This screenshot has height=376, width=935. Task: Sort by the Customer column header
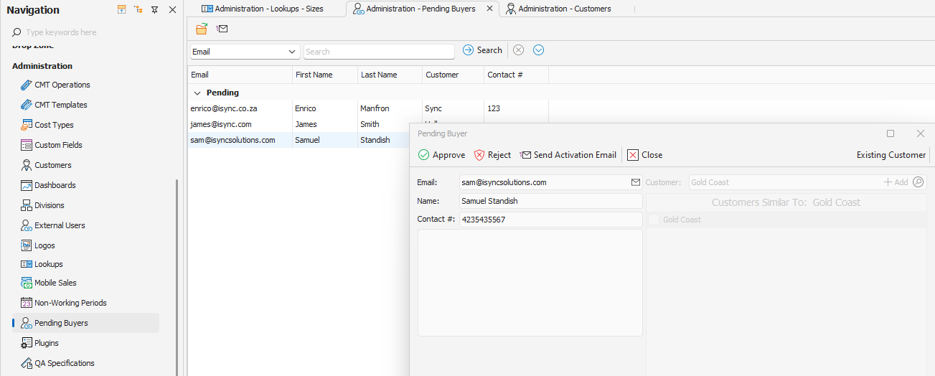click(453, 75)
